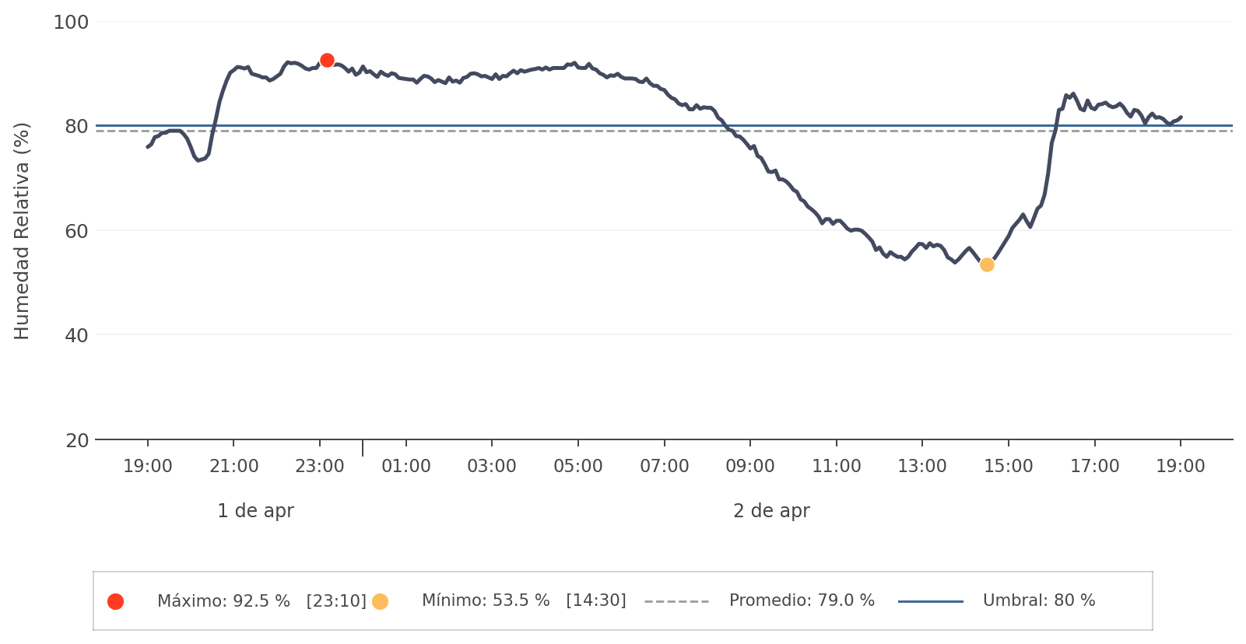1246x644 pixels.
Task: Select the 'Máximo: 92.5 %' legend label
Action: tap(223, 601)
